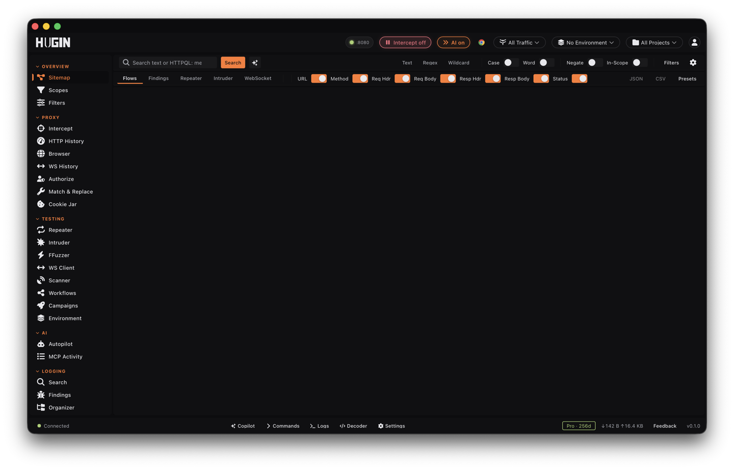734x470 pixels.
Task: Click the gear icon next to Filters
Action: point(693,63)
